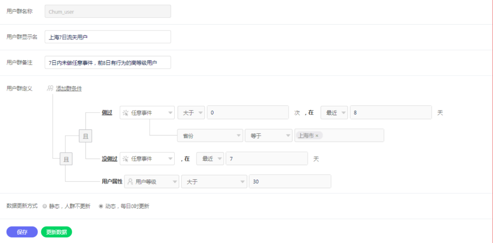The width and height of the screenshot is (493, 243).
Task: Click the days field with value 7
Action: pyautogui.click(x=267, y=158)
